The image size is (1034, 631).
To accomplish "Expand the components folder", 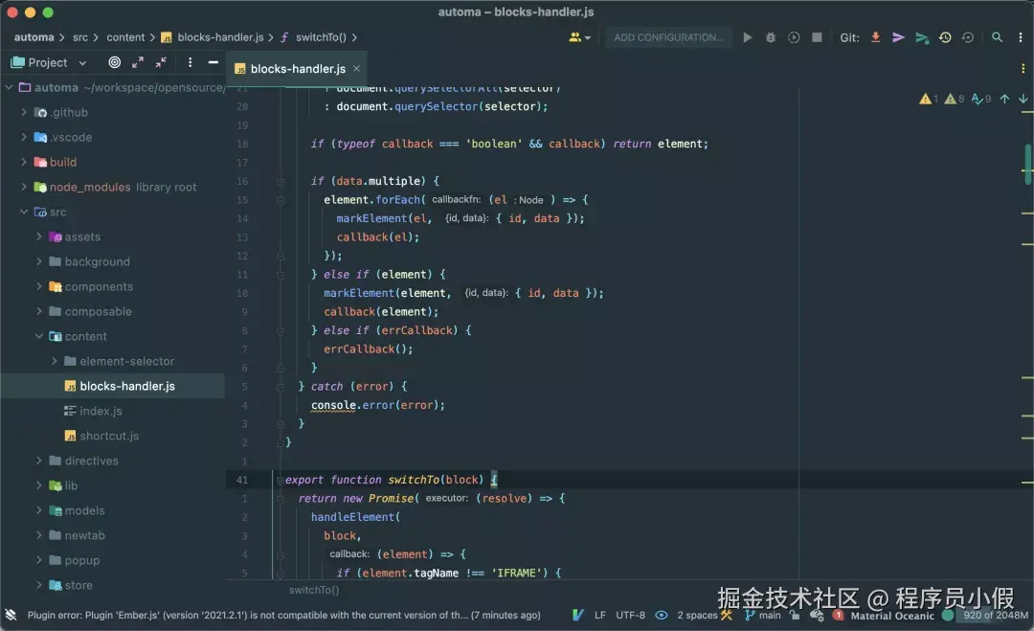I will coord(39,286).
